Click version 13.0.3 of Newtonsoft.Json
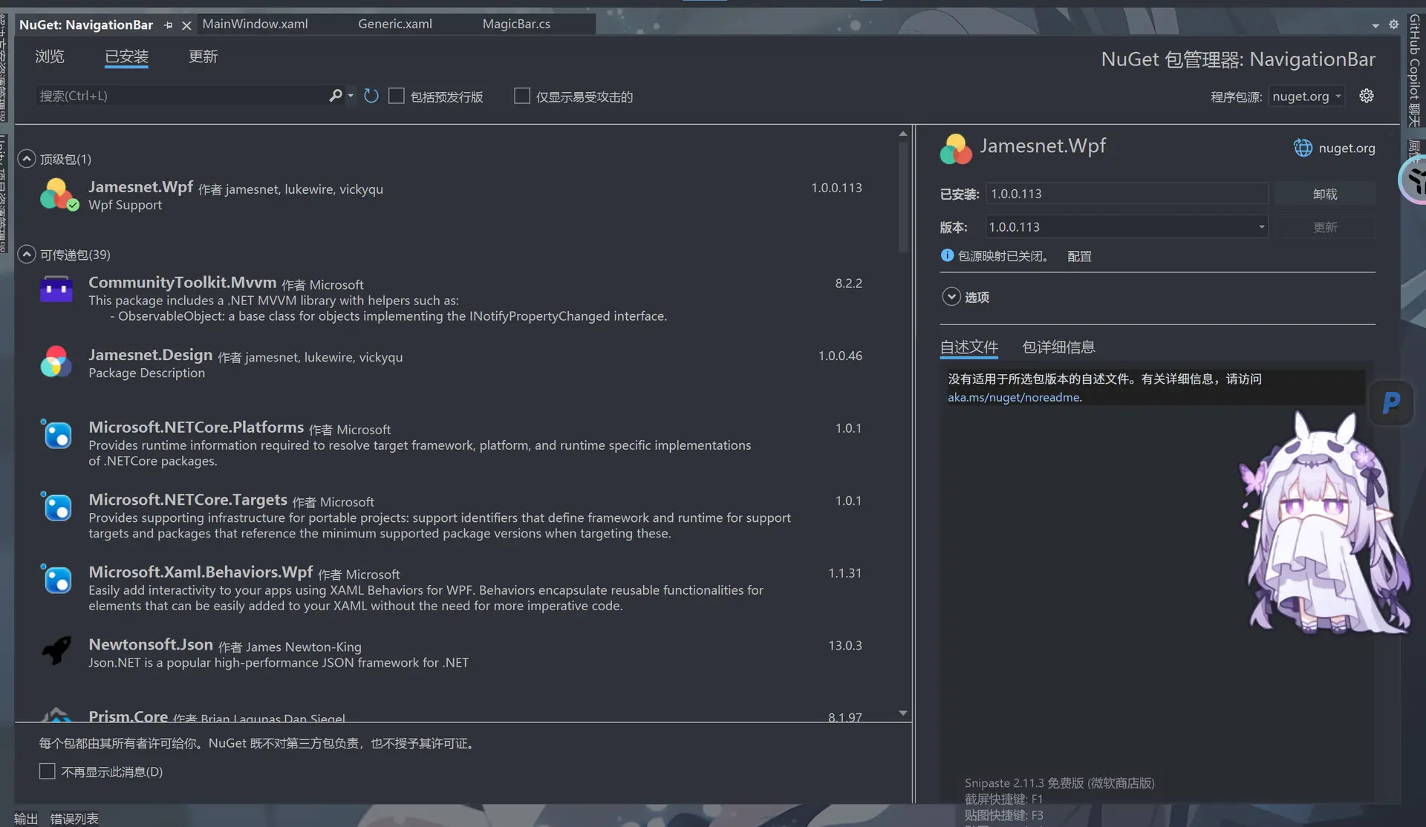The width and height of the screenshot is (1426, 827). click(x=845, y=645)
